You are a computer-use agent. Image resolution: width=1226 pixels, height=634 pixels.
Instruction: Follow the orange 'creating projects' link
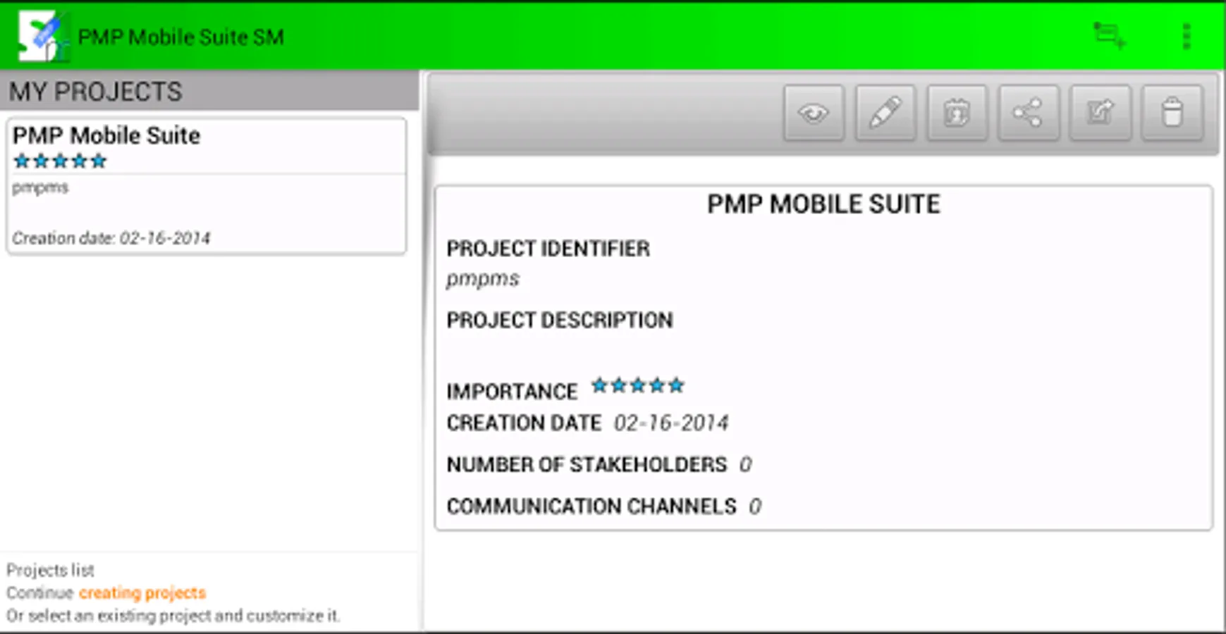142,592
